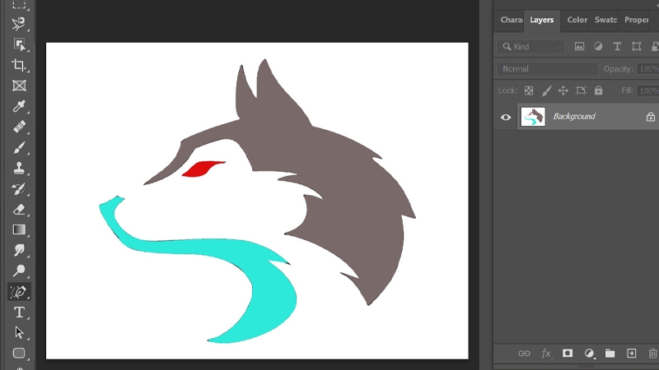Filter layers by type layers
Viewport: 659px width, 370px height.
click(x=617, y=47)
